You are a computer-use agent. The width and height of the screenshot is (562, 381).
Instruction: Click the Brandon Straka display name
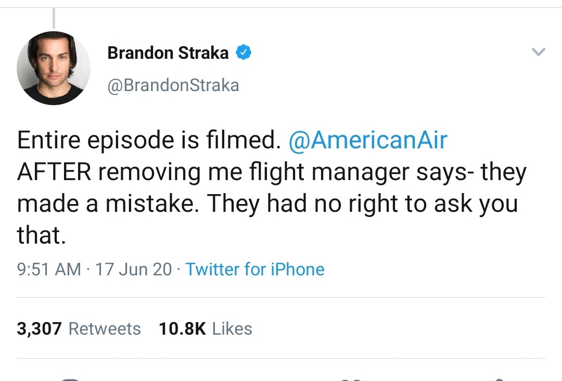(x=168, y=53)
